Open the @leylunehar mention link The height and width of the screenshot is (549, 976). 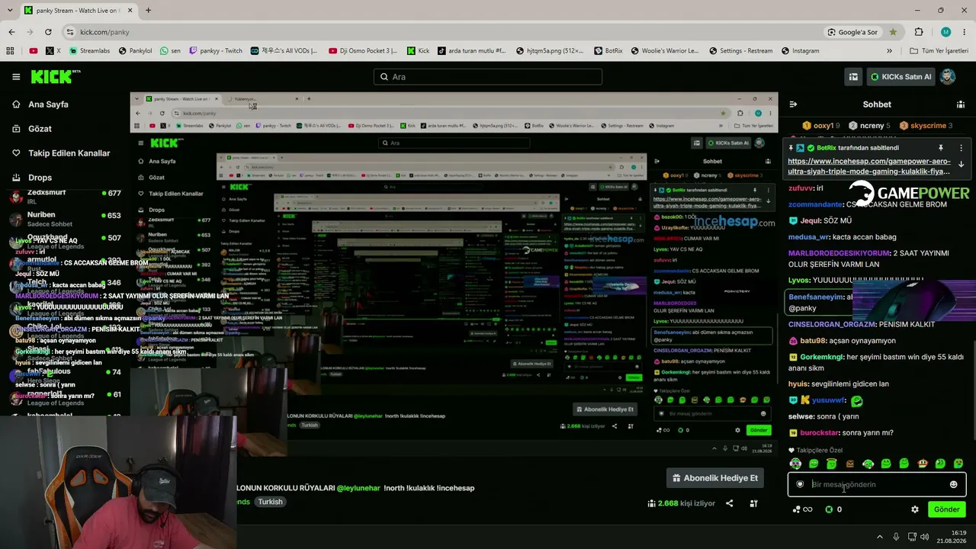358,488
